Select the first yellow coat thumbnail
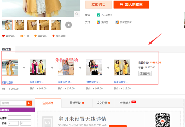 [7, 25]
